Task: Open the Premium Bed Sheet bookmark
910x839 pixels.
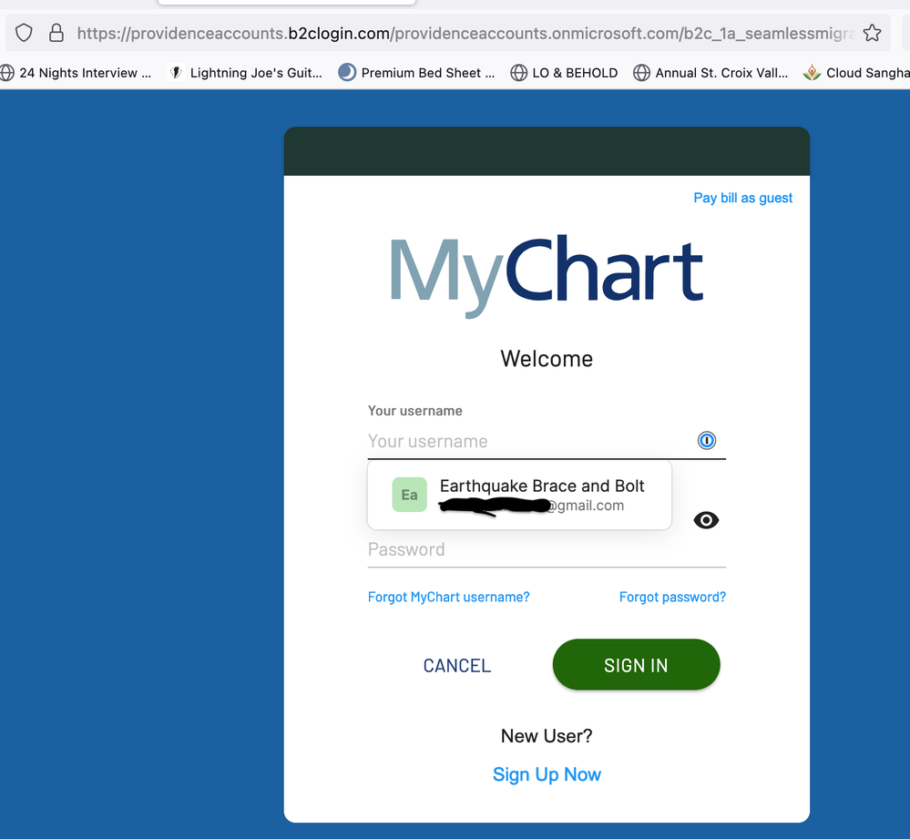Action: pyautogui.click(x=417, y=73)
